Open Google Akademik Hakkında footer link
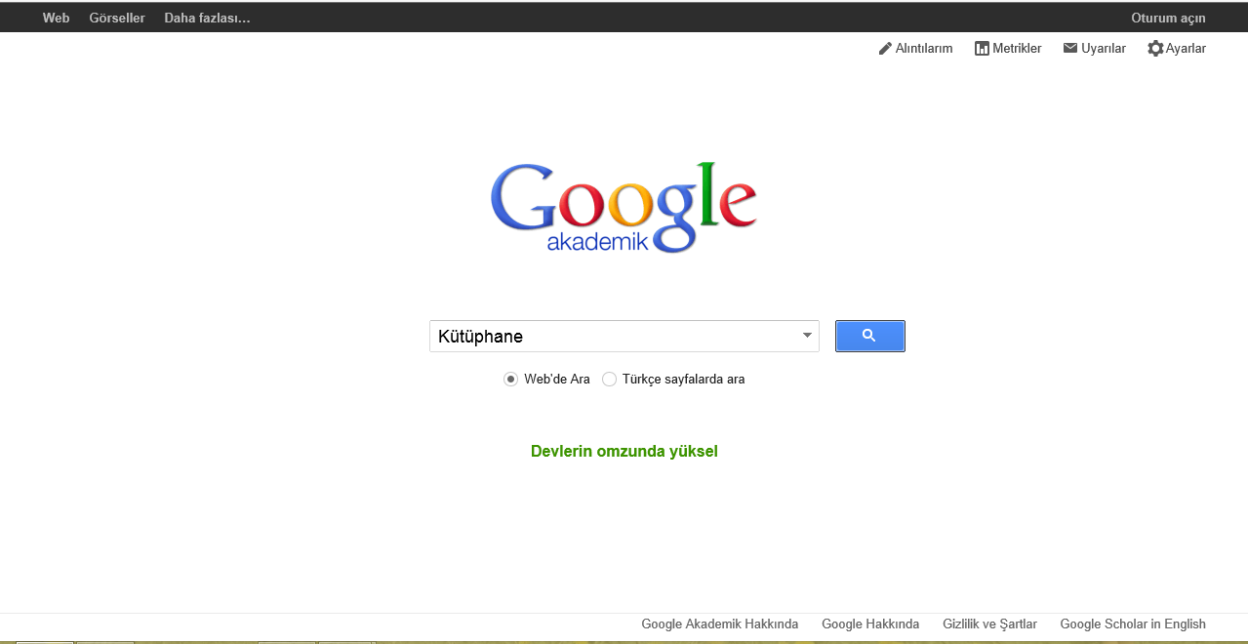The image size is (1248, 644). pos(719,624)
